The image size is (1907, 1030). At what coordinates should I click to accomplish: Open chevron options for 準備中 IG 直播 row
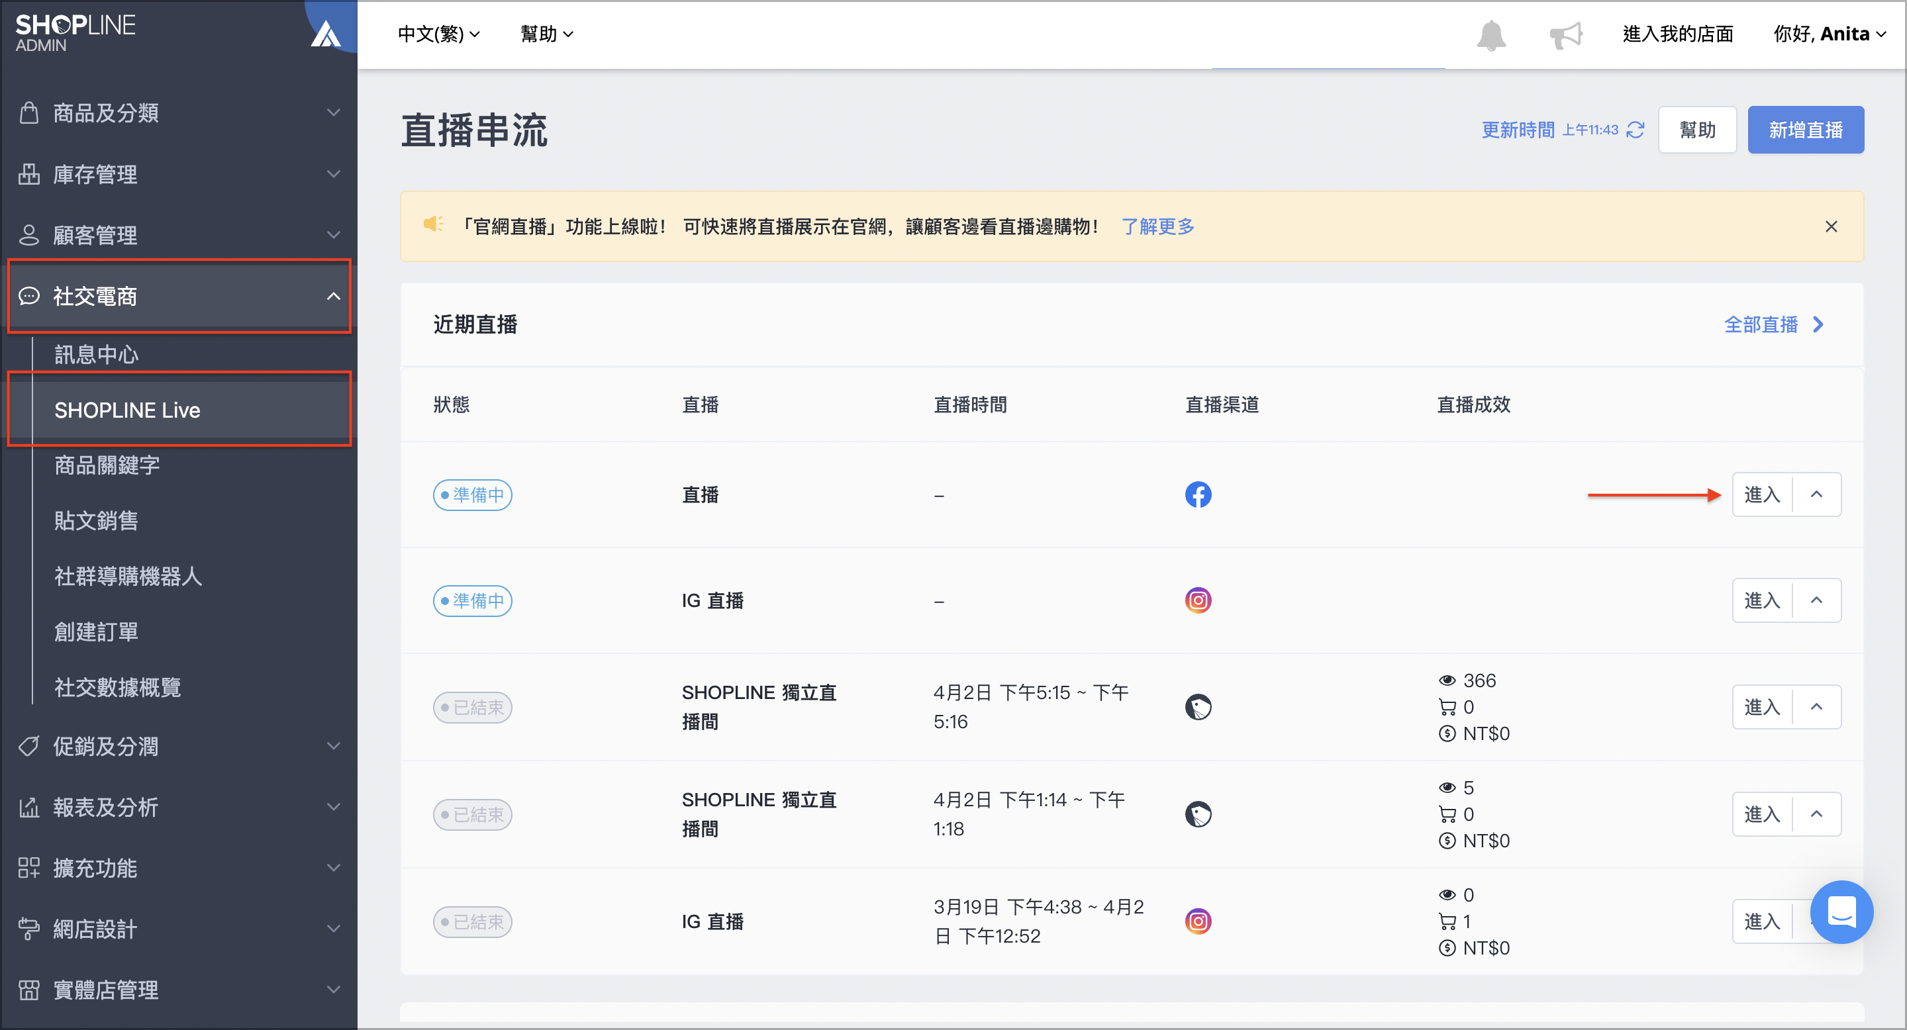coord(1816,600)
